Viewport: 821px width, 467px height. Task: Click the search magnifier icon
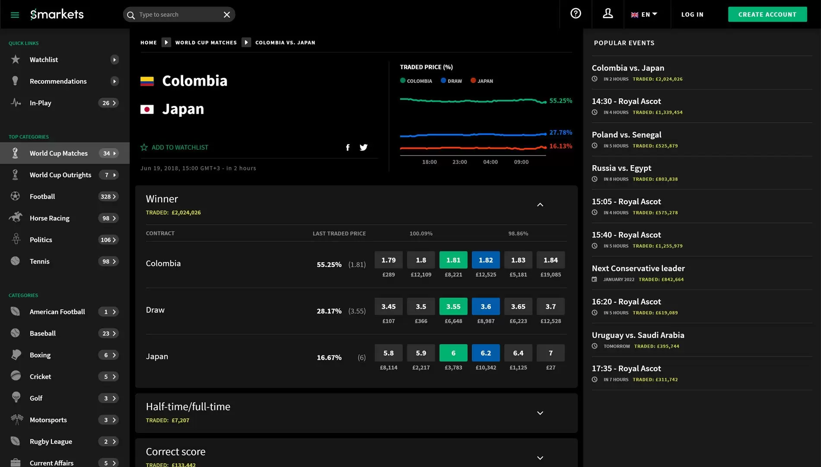tap(130, 15)
